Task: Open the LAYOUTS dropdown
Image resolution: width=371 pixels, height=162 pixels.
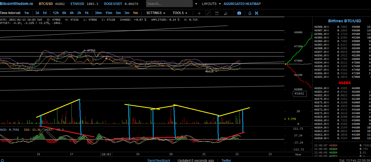Action: tap(211, 4)
